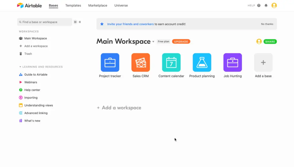Image resolution: width=294 pixels, height=167 pixels.
Task: Dismiss banner with No thanks
Action: coord(267,24)
